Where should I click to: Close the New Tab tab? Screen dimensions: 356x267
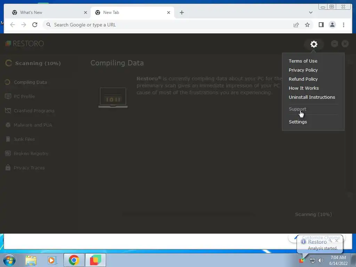click(x=169, y=13)
